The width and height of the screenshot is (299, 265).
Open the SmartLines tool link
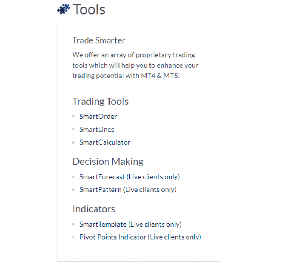pyautogui.click(x=97, y=129)
